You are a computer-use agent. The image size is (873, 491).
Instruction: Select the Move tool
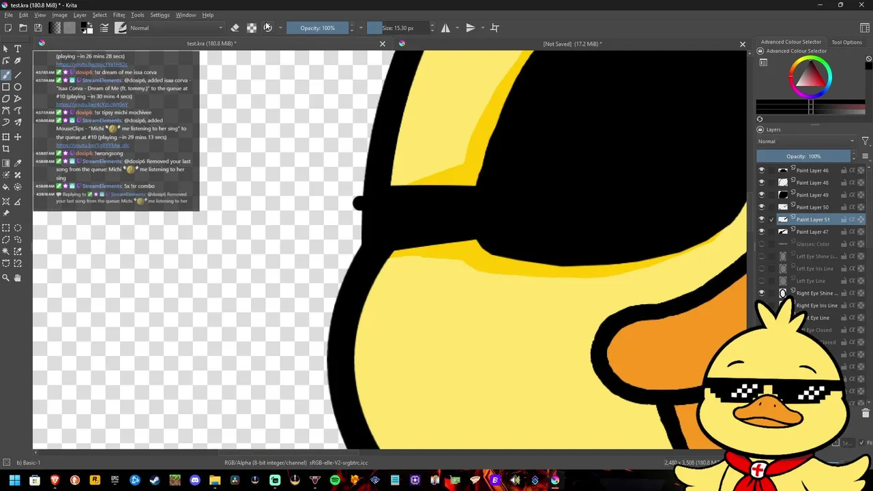(x=18, y=137)
